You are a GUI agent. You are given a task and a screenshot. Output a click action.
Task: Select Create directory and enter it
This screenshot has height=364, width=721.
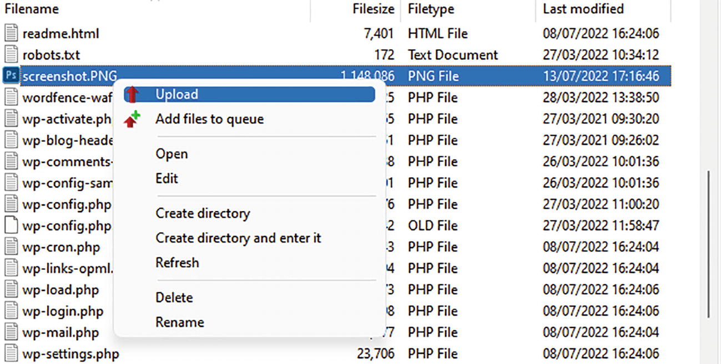pyautogui.click(x=238, y=238)
